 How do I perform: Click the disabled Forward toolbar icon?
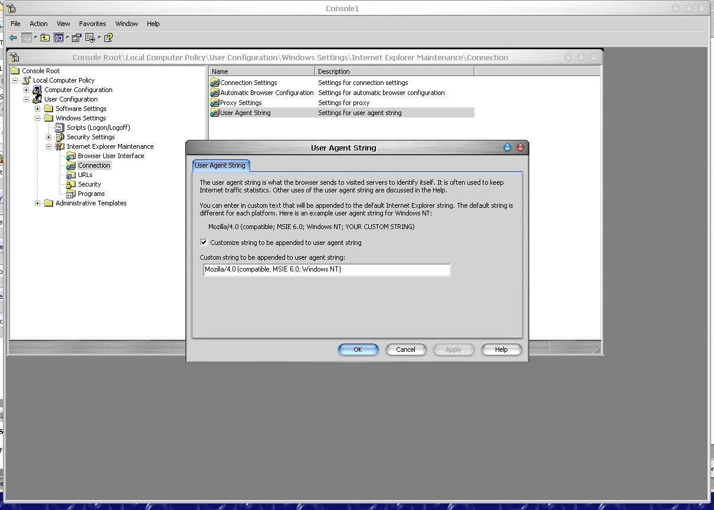27,38
